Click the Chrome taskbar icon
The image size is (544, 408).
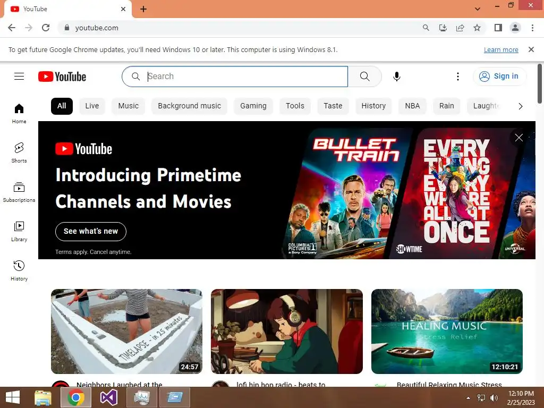(76, 397)
